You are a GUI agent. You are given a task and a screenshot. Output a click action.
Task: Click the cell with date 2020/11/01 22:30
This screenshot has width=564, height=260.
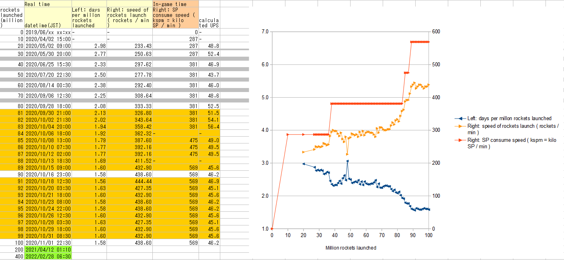coord(48,243)
